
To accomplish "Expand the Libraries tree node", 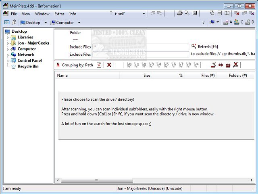I will pos(8,38).
